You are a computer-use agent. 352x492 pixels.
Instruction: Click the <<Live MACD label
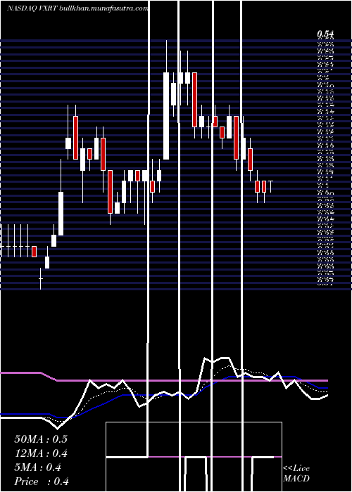(x=296, y=474)
